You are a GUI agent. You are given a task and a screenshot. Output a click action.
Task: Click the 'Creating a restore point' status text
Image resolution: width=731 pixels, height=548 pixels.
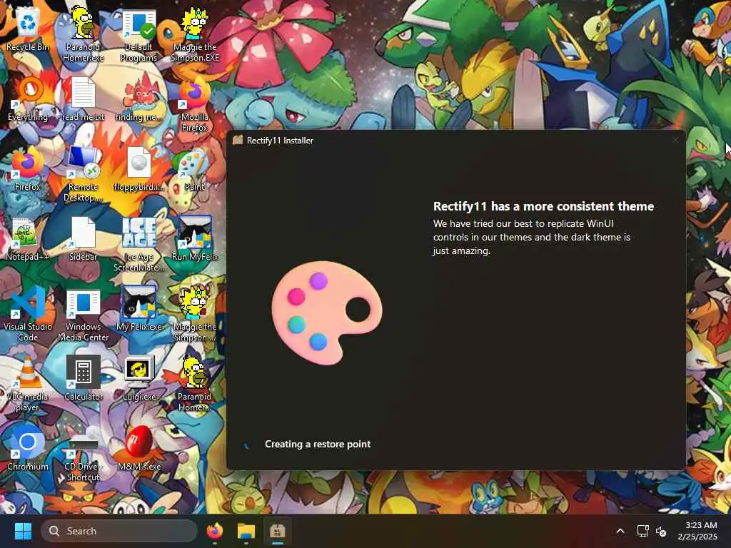pos(318,444)
